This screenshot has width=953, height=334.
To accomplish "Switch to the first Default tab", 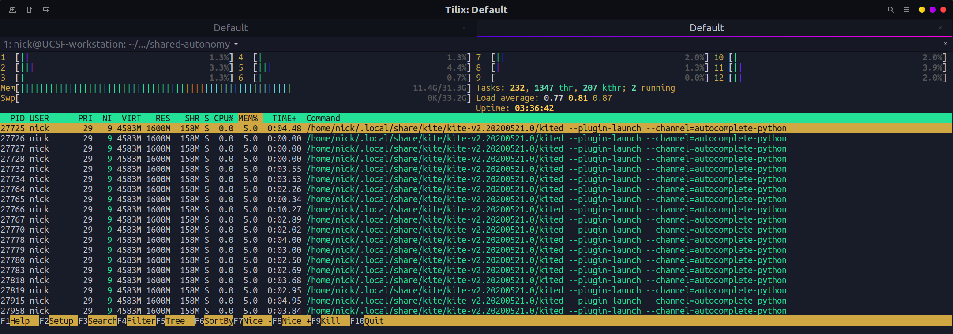I will coord(231,28).
